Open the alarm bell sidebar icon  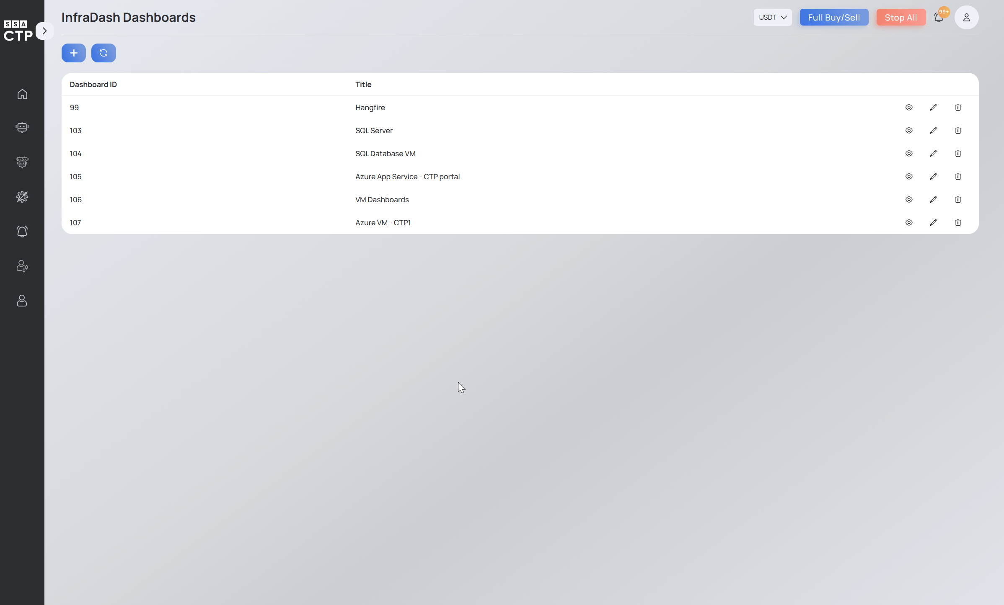22,232
